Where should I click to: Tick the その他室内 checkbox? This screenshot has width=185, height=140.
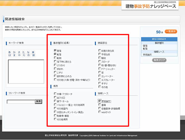(x=55, y=108)
